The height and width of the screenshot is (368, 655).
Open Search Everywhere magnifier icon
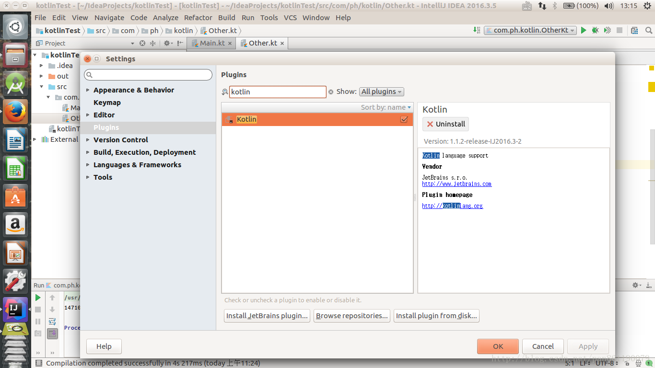coord(648,30)
